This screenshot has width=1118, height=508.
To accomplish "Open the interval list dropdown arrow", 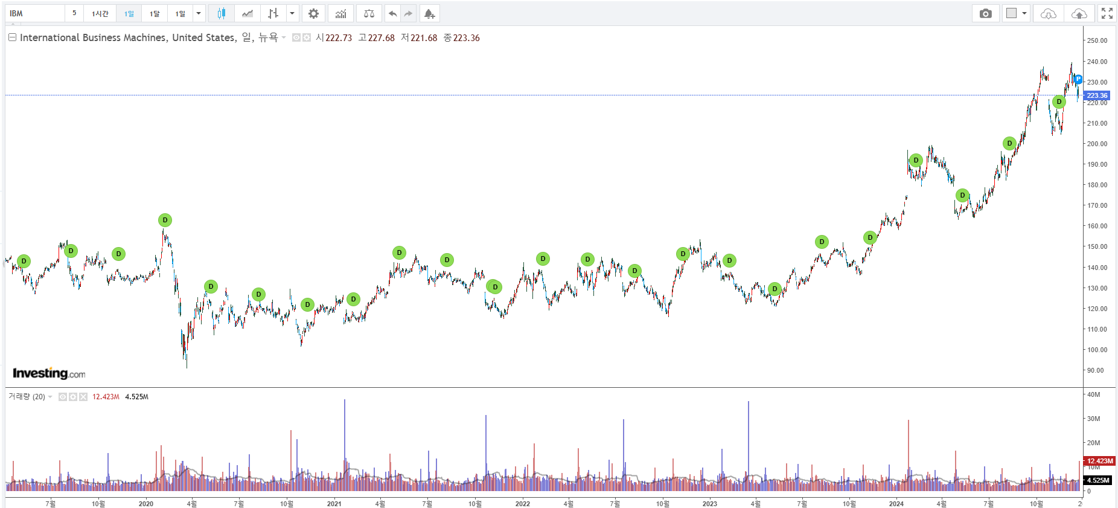I will (x=199, y=13).
